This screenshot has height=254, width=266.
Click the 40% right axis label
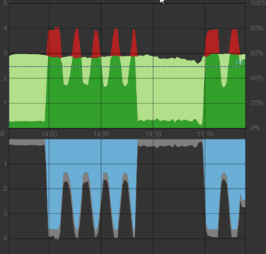257,78
